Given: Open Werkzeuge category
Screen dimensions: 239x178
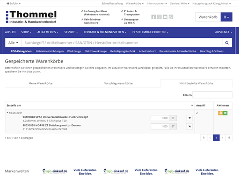Looking at the screenshot, I should point(74,51).
